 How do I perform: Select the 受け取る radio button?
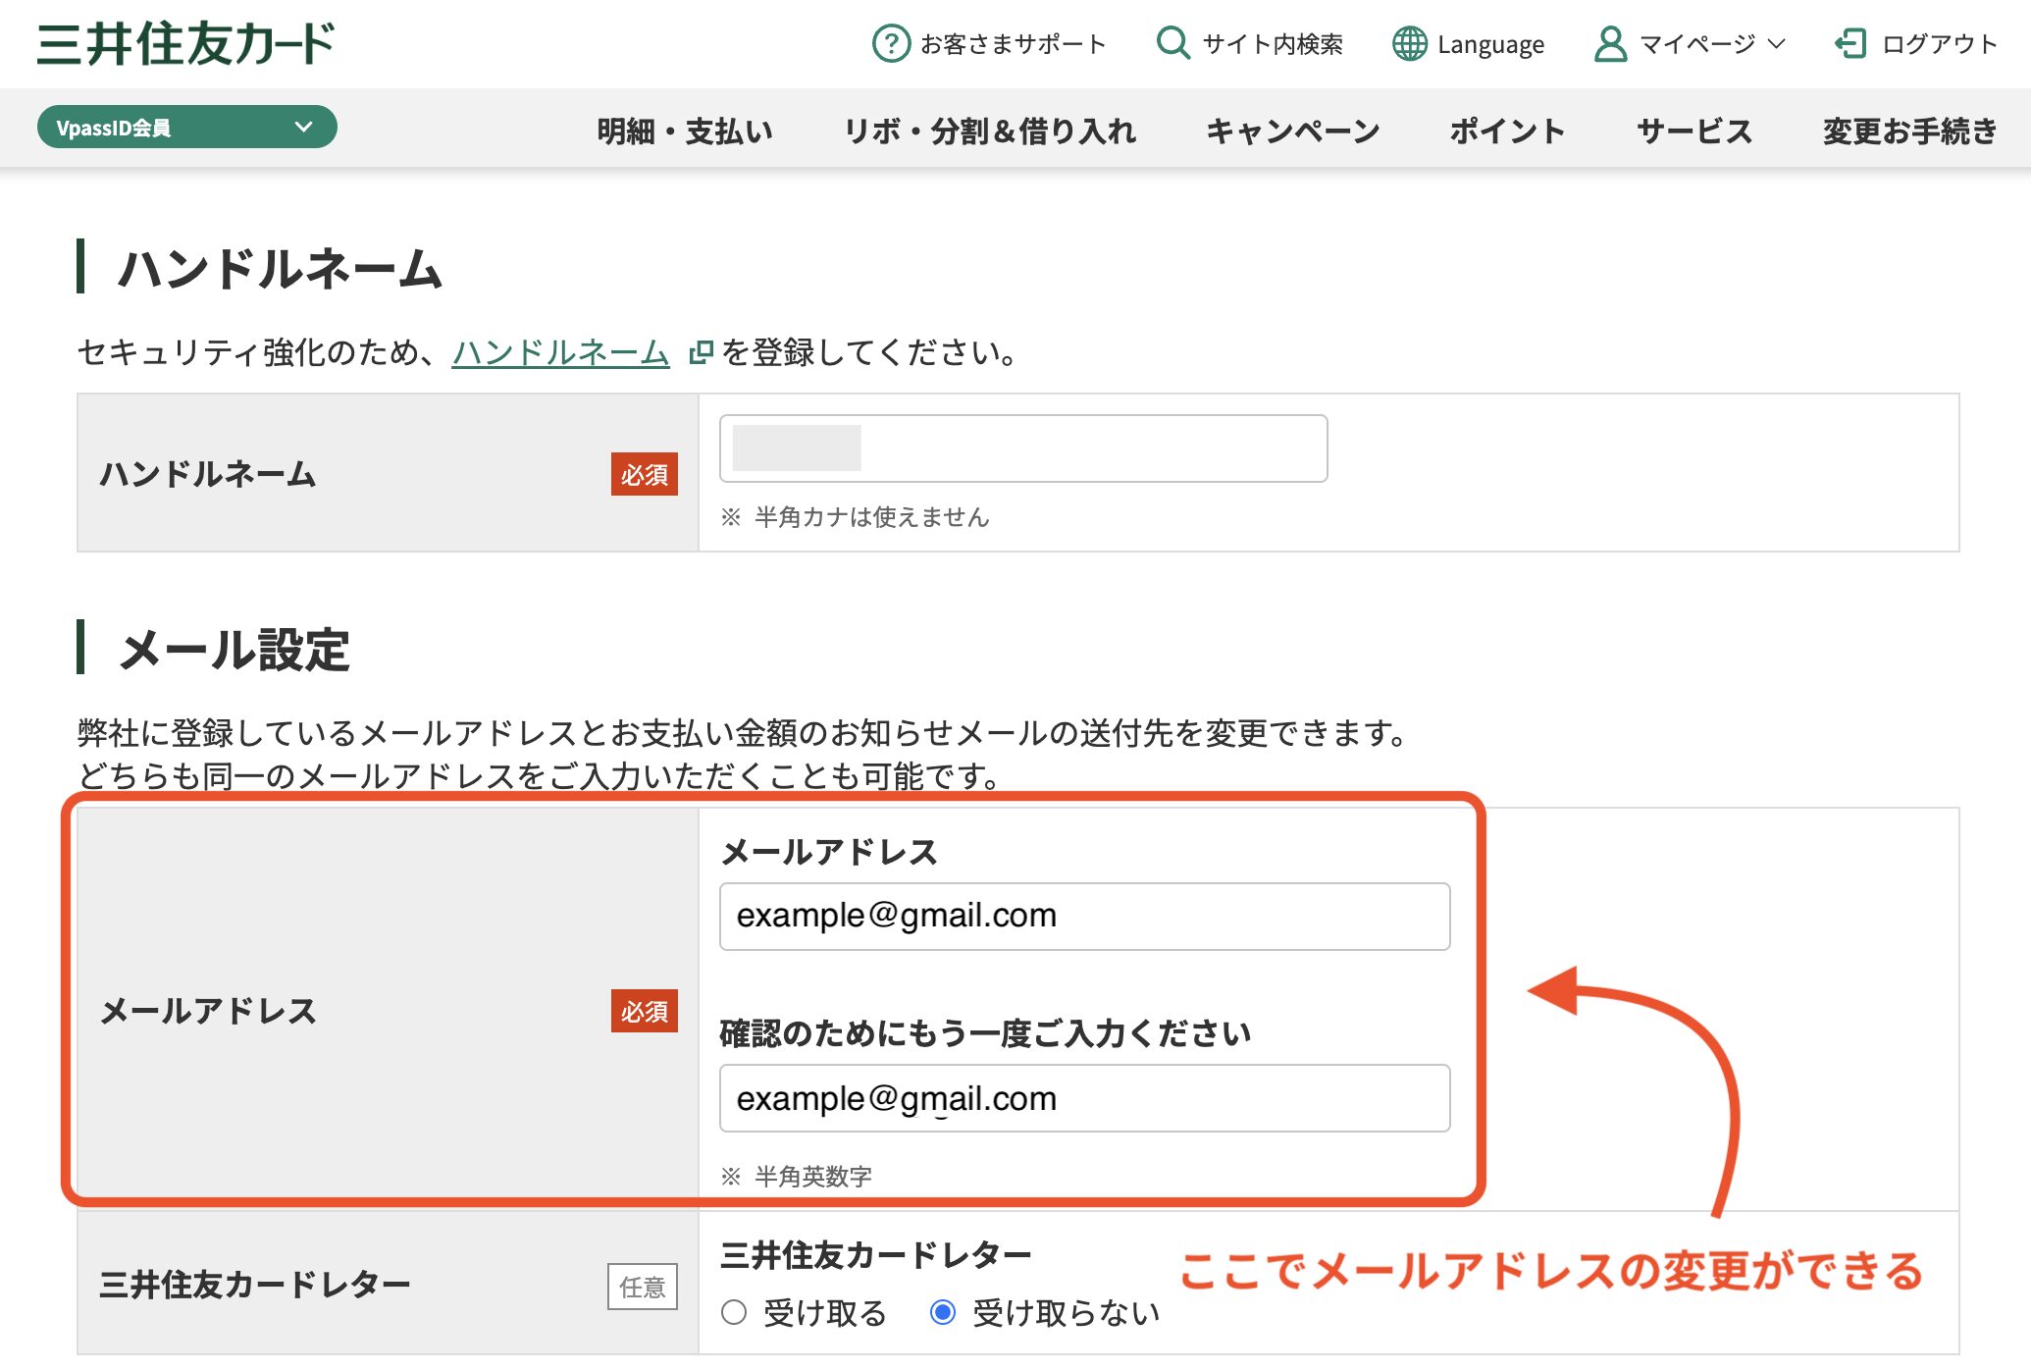coord(734,1312)
